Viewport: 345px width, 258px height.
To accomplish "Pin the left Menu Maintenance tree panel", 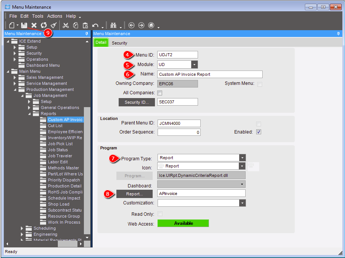I will (87, 34).
